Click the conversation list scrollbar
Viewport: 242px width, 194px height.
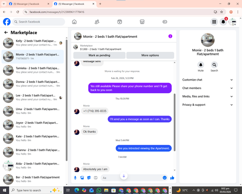(66, 100)
